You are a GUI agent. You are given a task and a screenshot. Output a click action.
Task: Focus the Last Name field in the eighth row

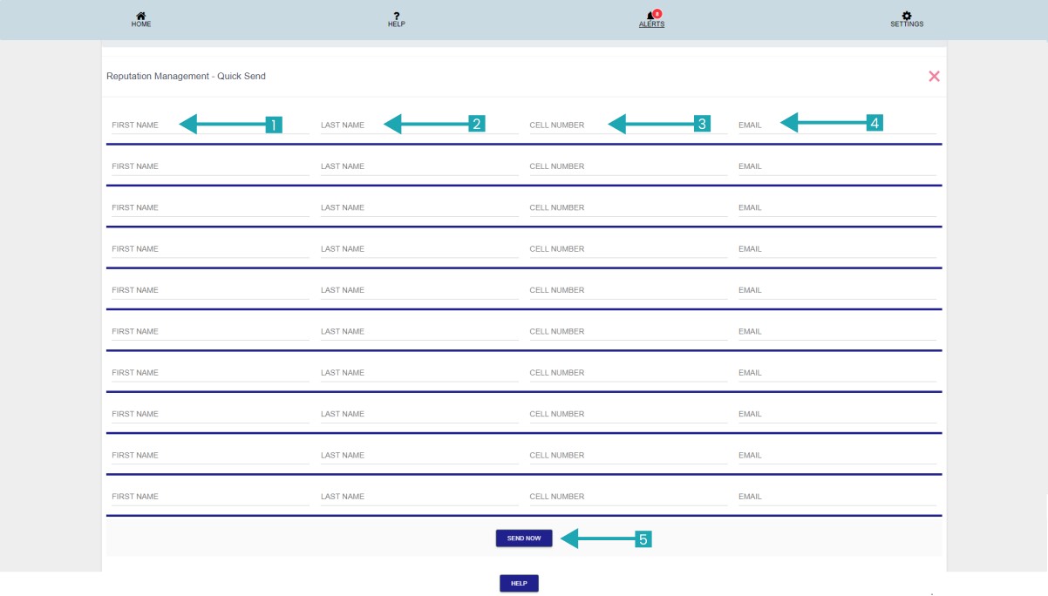(x=419, y=414)
